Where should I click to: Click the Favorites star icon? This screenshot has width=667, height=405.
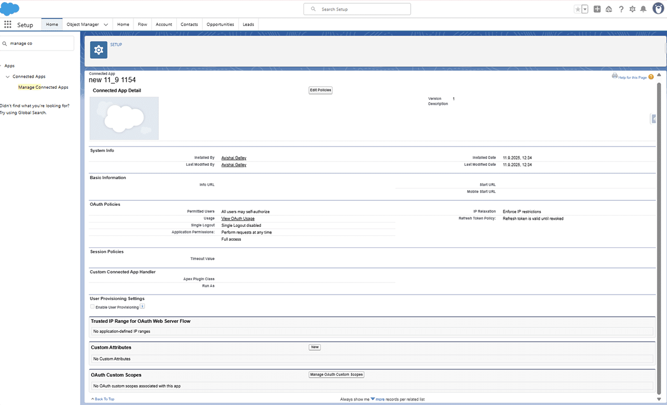pos(578,9)
